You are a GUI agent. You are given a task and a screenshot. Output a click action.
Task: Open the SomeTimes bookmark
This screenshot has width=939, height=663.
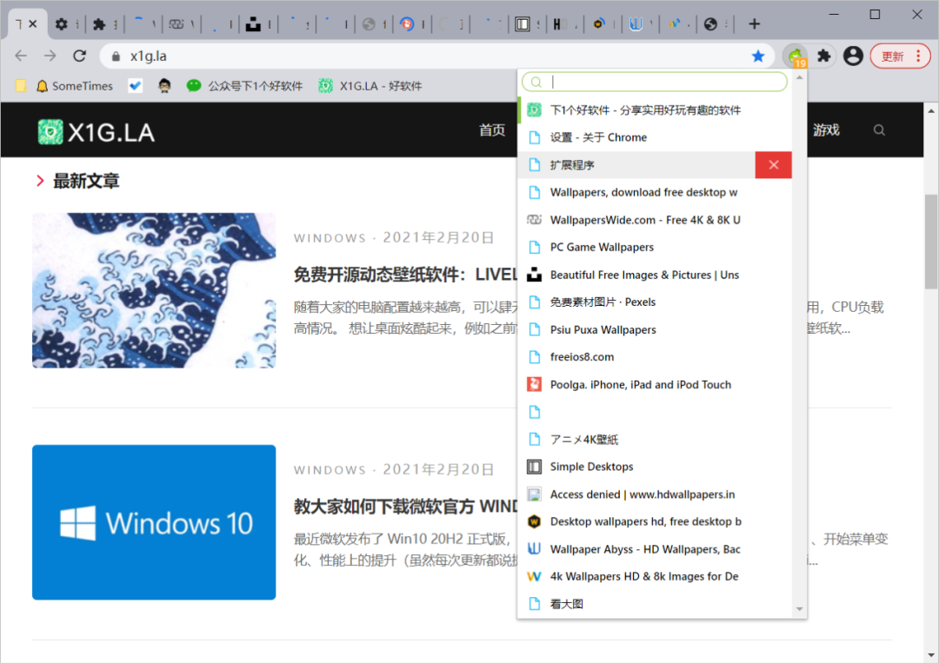click(75, 86)
